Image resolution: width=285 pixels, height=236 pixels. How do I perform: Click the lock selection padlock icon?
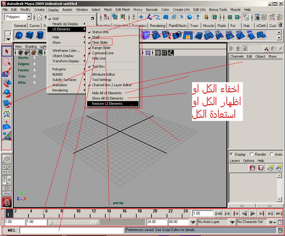click(206, 17)
